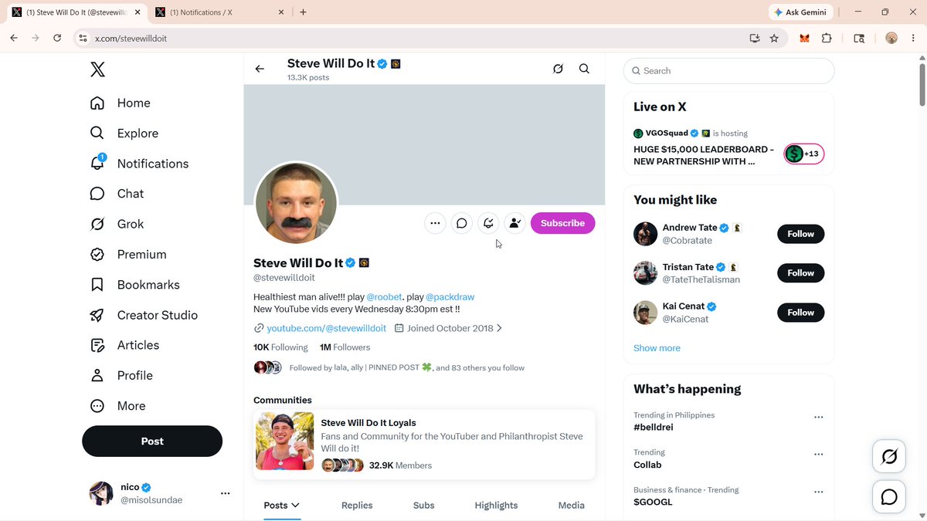The width and height of the screenshot is (927, 521).
Task: Click verified badge next to profile name
Action: click(351, 263)
